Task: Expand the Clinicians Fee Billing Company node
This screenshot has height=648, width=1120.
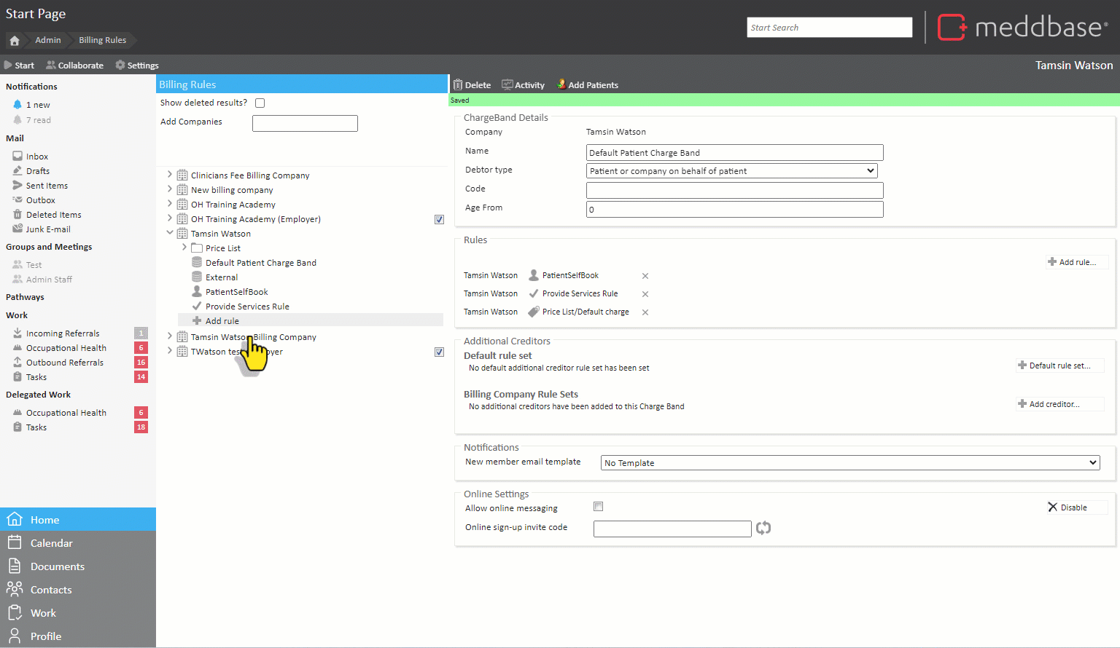Action: point(170,175)
